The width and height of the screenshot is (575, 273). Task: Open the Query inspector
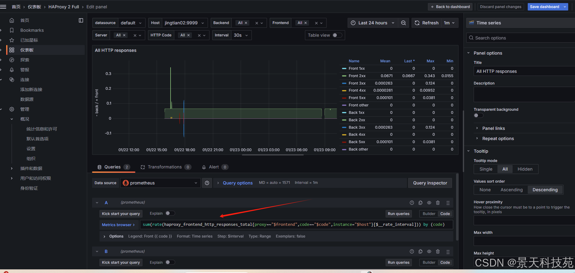coord(430,183)
